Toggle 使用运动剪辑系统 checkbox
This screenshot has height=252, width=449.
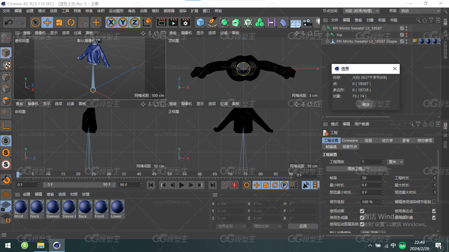coord(362,224)
